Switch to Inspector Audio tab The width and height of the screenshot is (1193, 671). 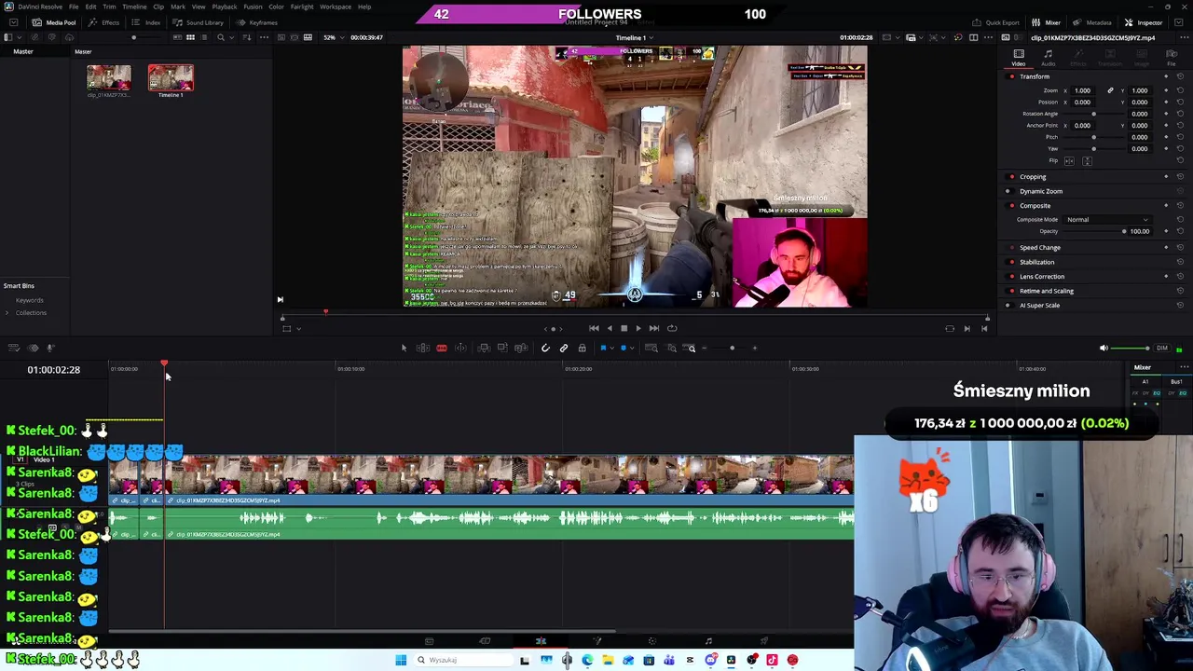(1048, 59)
